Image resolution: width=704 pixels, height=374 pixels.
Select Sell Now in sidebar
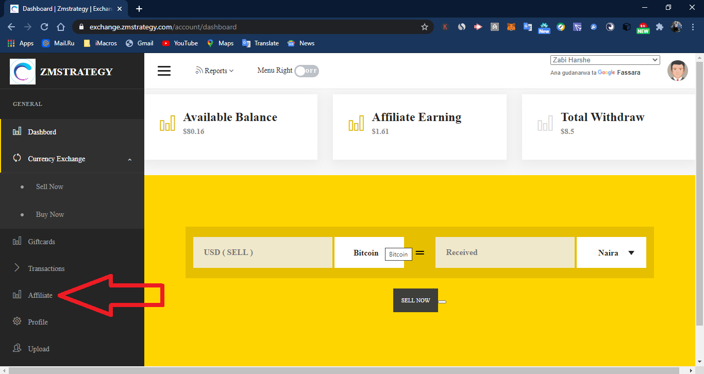pos(49,186)
